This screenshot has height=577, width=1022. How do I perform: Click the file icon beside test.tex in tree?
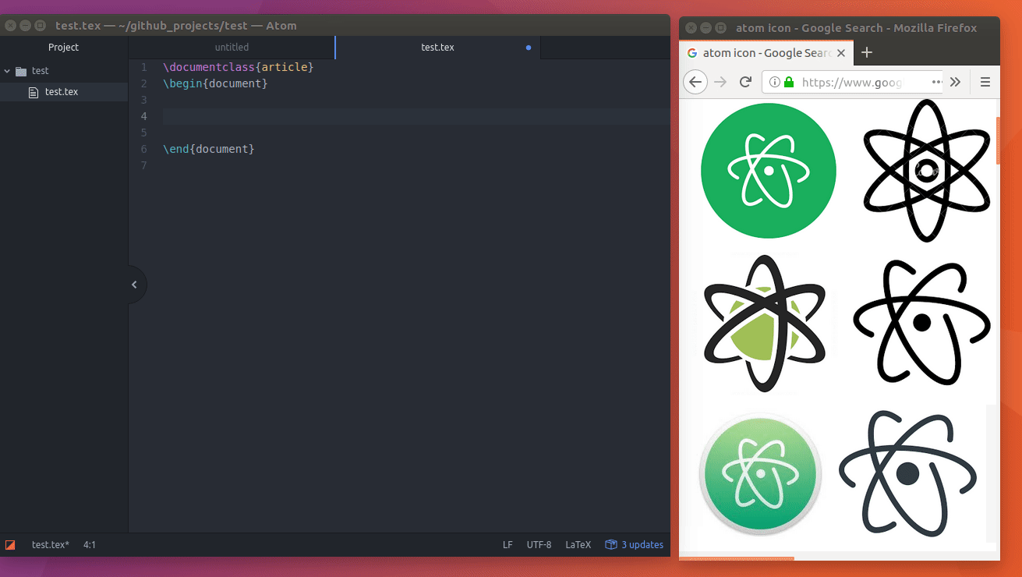coord(33,92)
